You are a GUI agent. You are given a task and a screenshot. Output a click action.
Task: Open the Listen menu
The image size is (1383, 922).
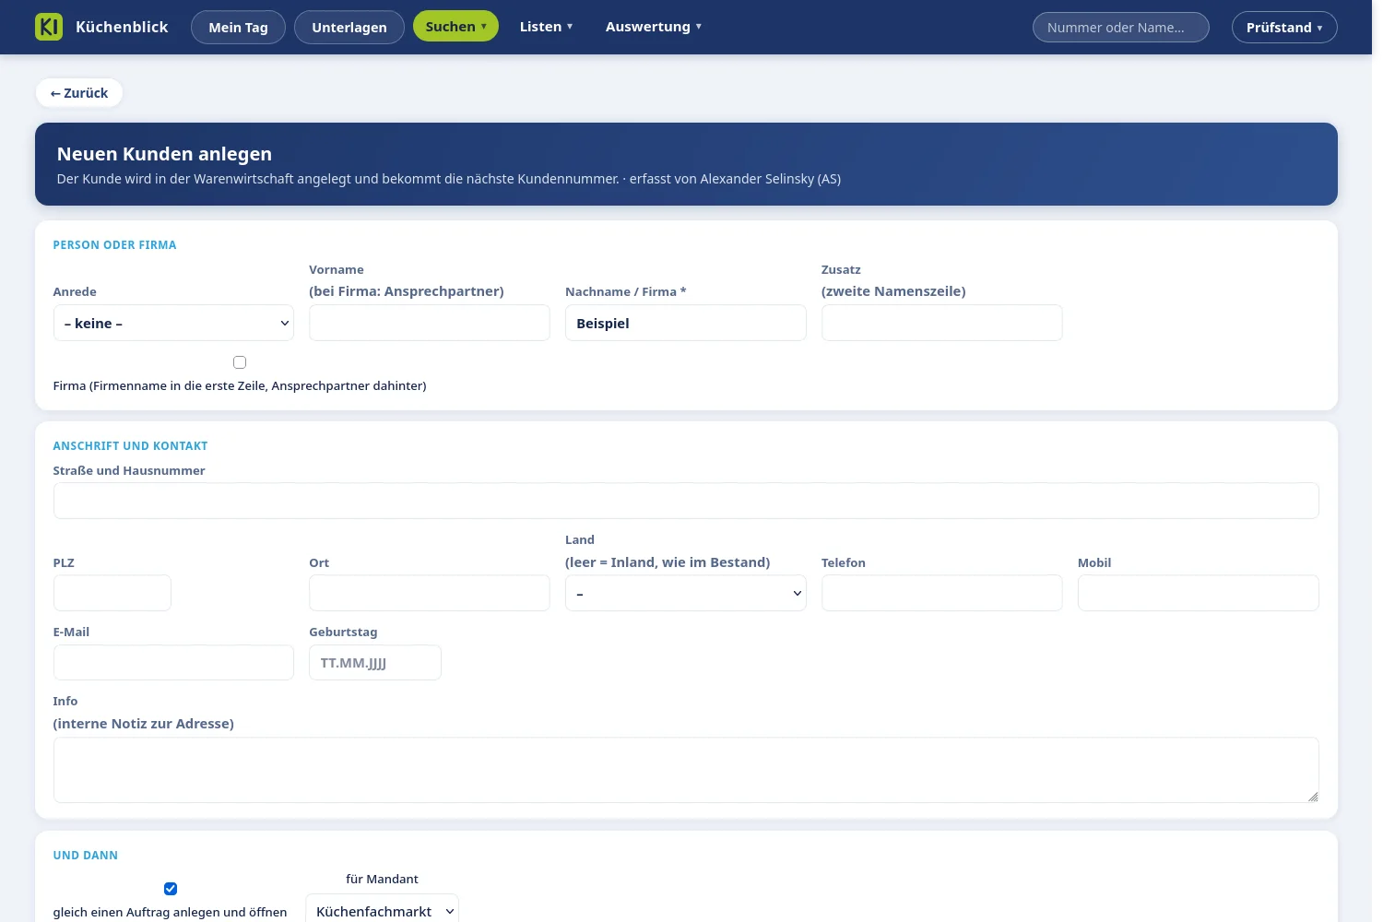pyautogui.click(x=546, y=27)
